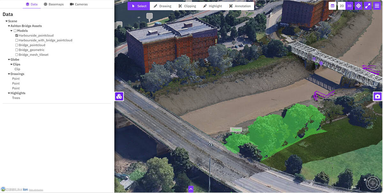Check the Bridge_geometric model checkbox
383x193 pixels.
click(17, 50)
